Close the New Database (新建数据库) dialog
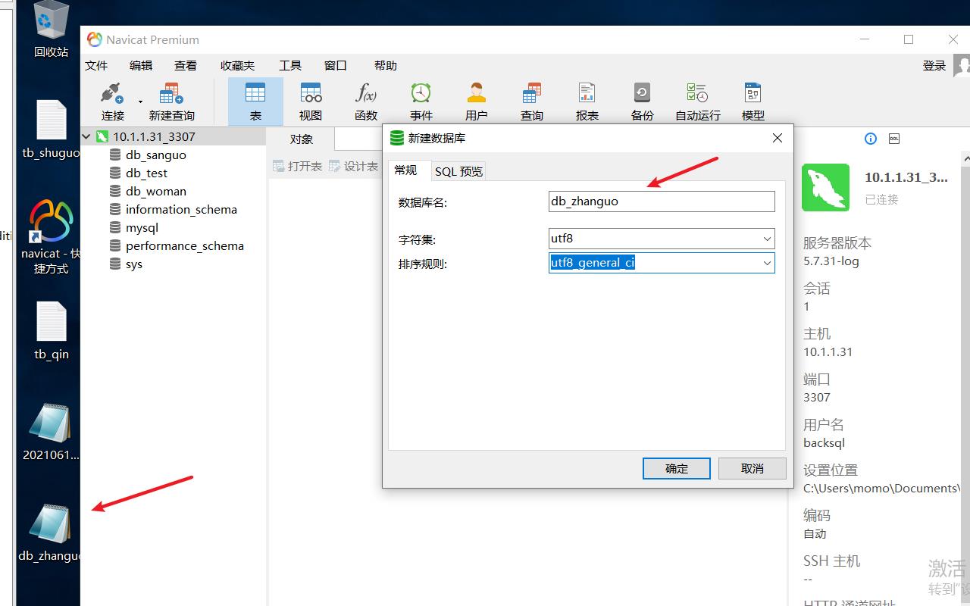This screenshot has width=970, height=606. (778, 138)
